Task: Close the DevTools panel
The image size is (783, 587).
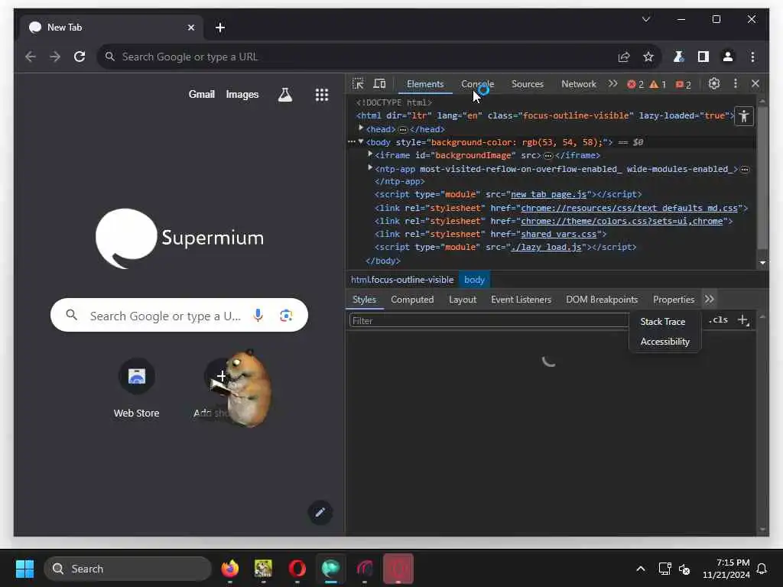Action: pyautogui.click(x=755, y=84)
